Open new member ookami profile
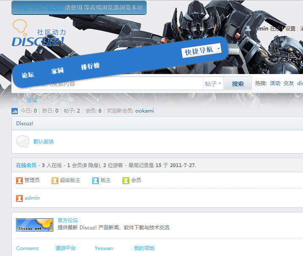303x256 pixels. [x=145, y=111]
